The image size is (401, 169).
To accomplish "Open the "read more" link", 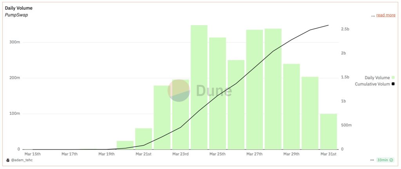I will coord(386,15).
